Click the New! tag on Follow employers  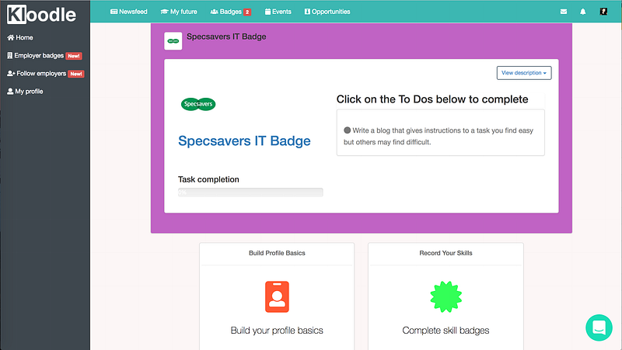point(76,74)
